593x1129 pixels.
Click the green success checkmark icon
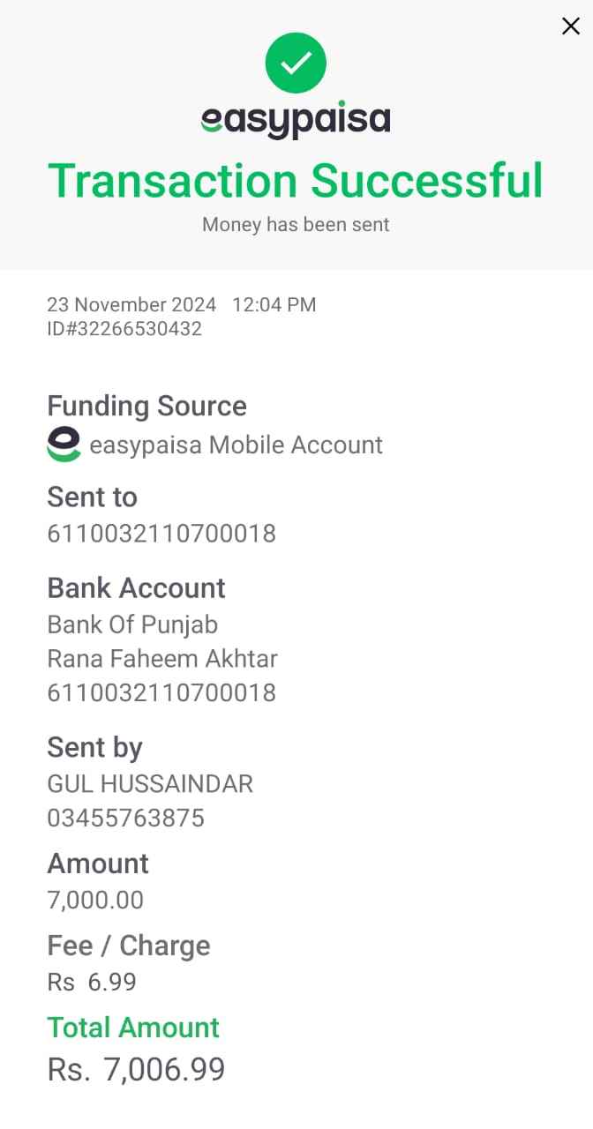[296, 63]
